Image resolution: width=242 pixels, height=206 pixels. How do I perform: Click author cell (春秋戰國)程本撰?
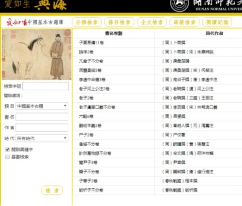click(180, 181)
